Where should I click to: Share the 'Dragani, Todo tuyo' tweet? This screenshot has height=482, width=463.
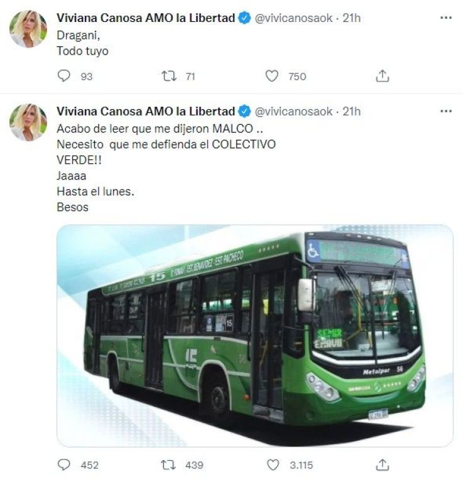(383, 76)
